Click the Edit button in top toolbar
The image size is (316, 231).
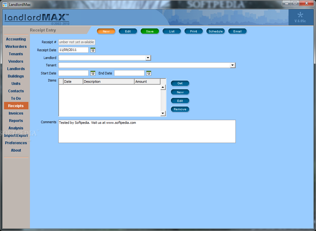(x=128, y=31)
